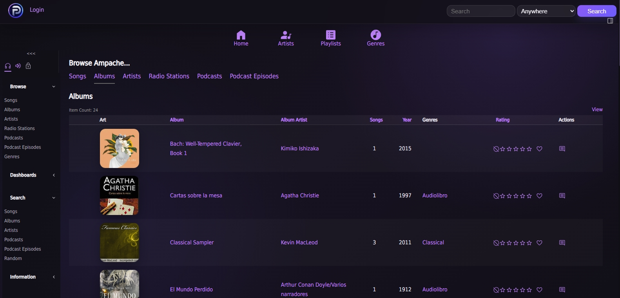This screenshot has height=298, width=620.
Task: Sort by Album Artist column header
Action: (x=294, y=120)
